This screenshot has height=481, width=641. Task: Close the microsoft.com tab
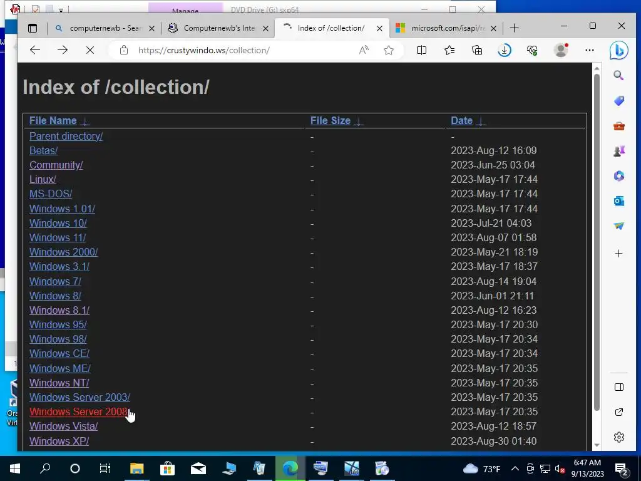493,29
